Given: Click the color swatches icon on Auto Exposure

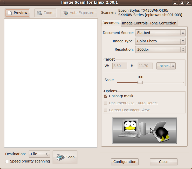Looking at the screenshot, I should click(66, 13).
